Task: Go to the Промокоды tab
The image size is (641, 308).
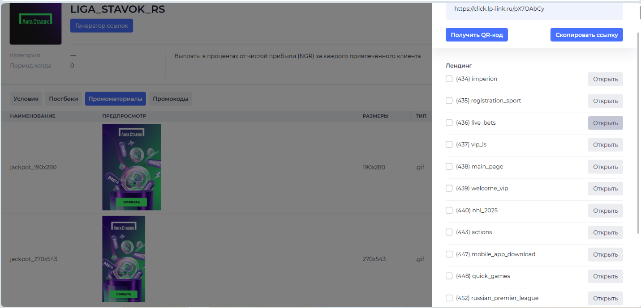Action: 170,99
